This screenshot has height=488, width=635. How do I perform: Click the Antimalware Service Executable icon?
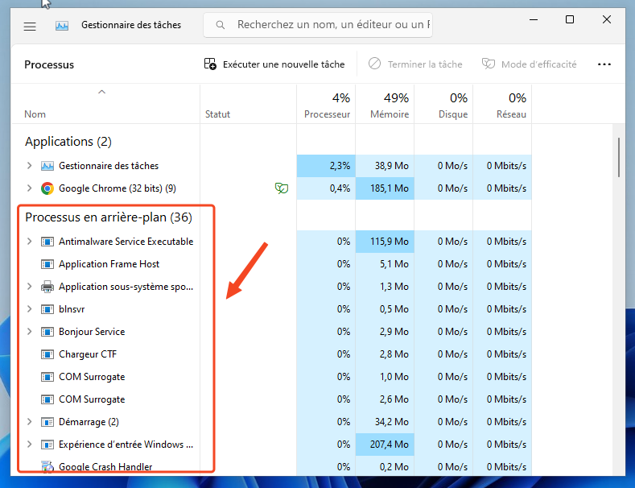pyautogui.click(x=47, y=242)
